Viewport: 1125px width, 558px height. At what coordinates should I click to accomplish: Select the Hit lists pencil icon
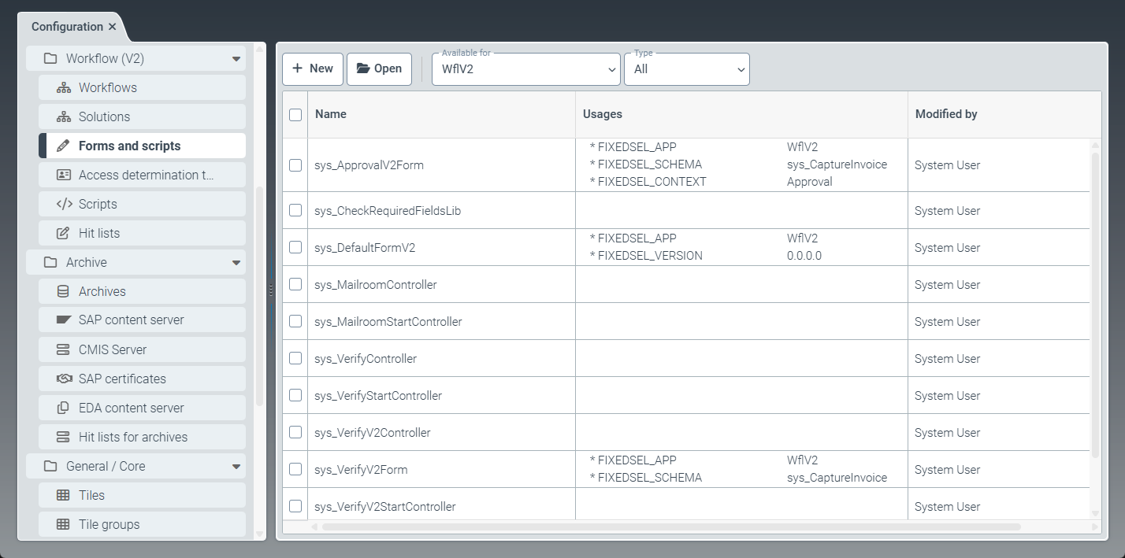coord(63,233)
